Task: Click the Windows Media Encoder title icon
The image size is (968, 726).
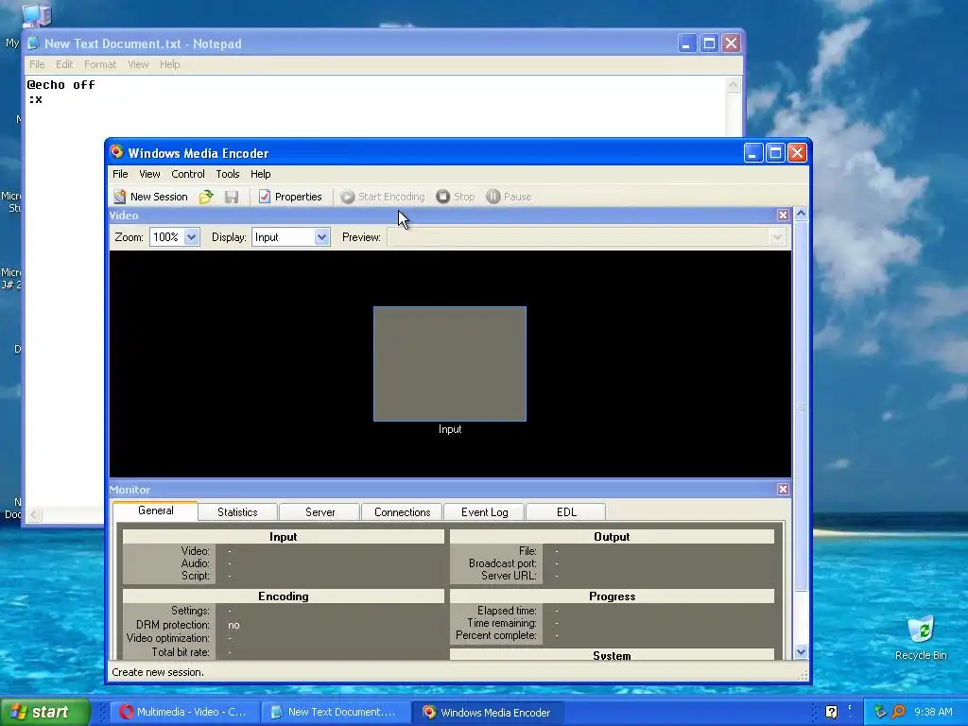Action: (x=116, y=152)
